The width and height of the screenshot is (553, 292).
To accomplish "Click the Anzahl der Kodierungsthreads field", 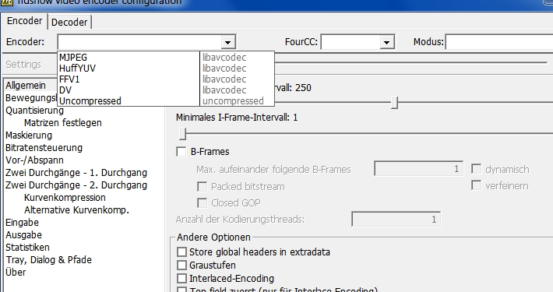I will (396, 220).
